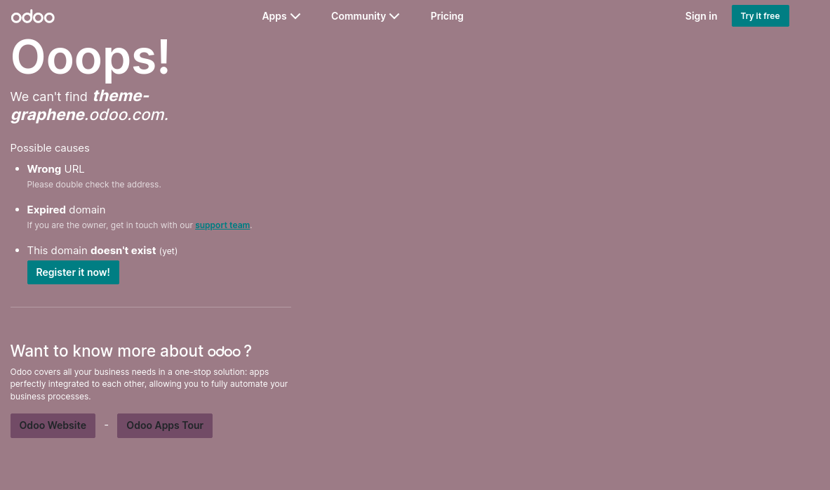The image size is (830, 490).
Task: Click the Possible causes label
Action: click(50, 147)
